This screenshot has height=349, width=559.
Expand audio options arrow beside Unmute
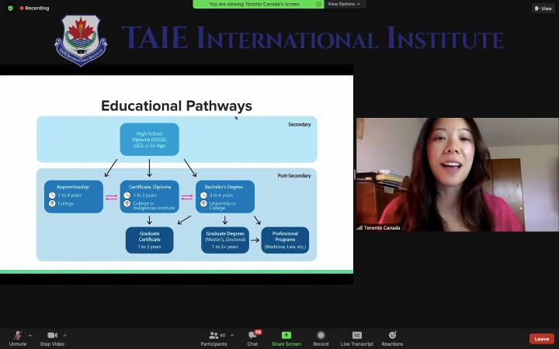click(x=30, y=335)
